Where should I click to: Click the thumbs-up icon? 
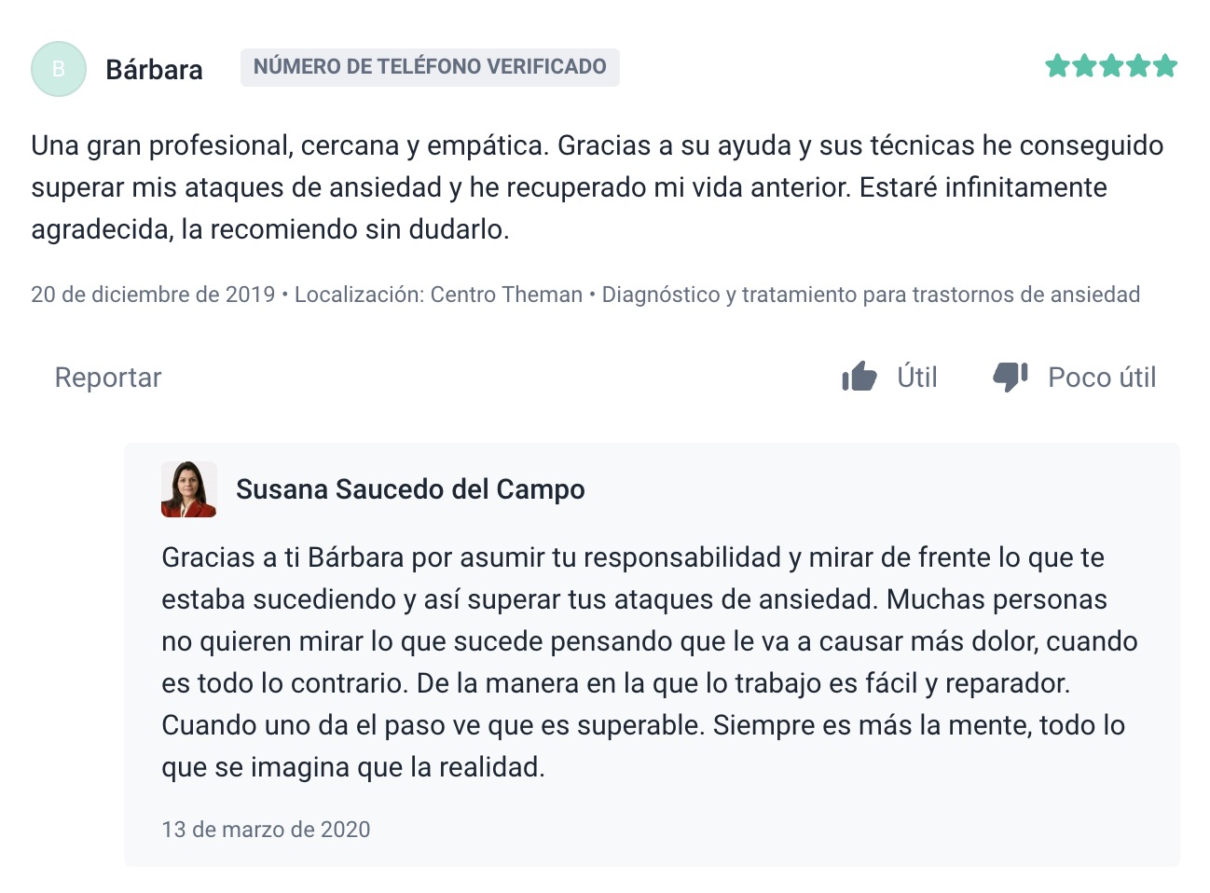tap(859, 378)
